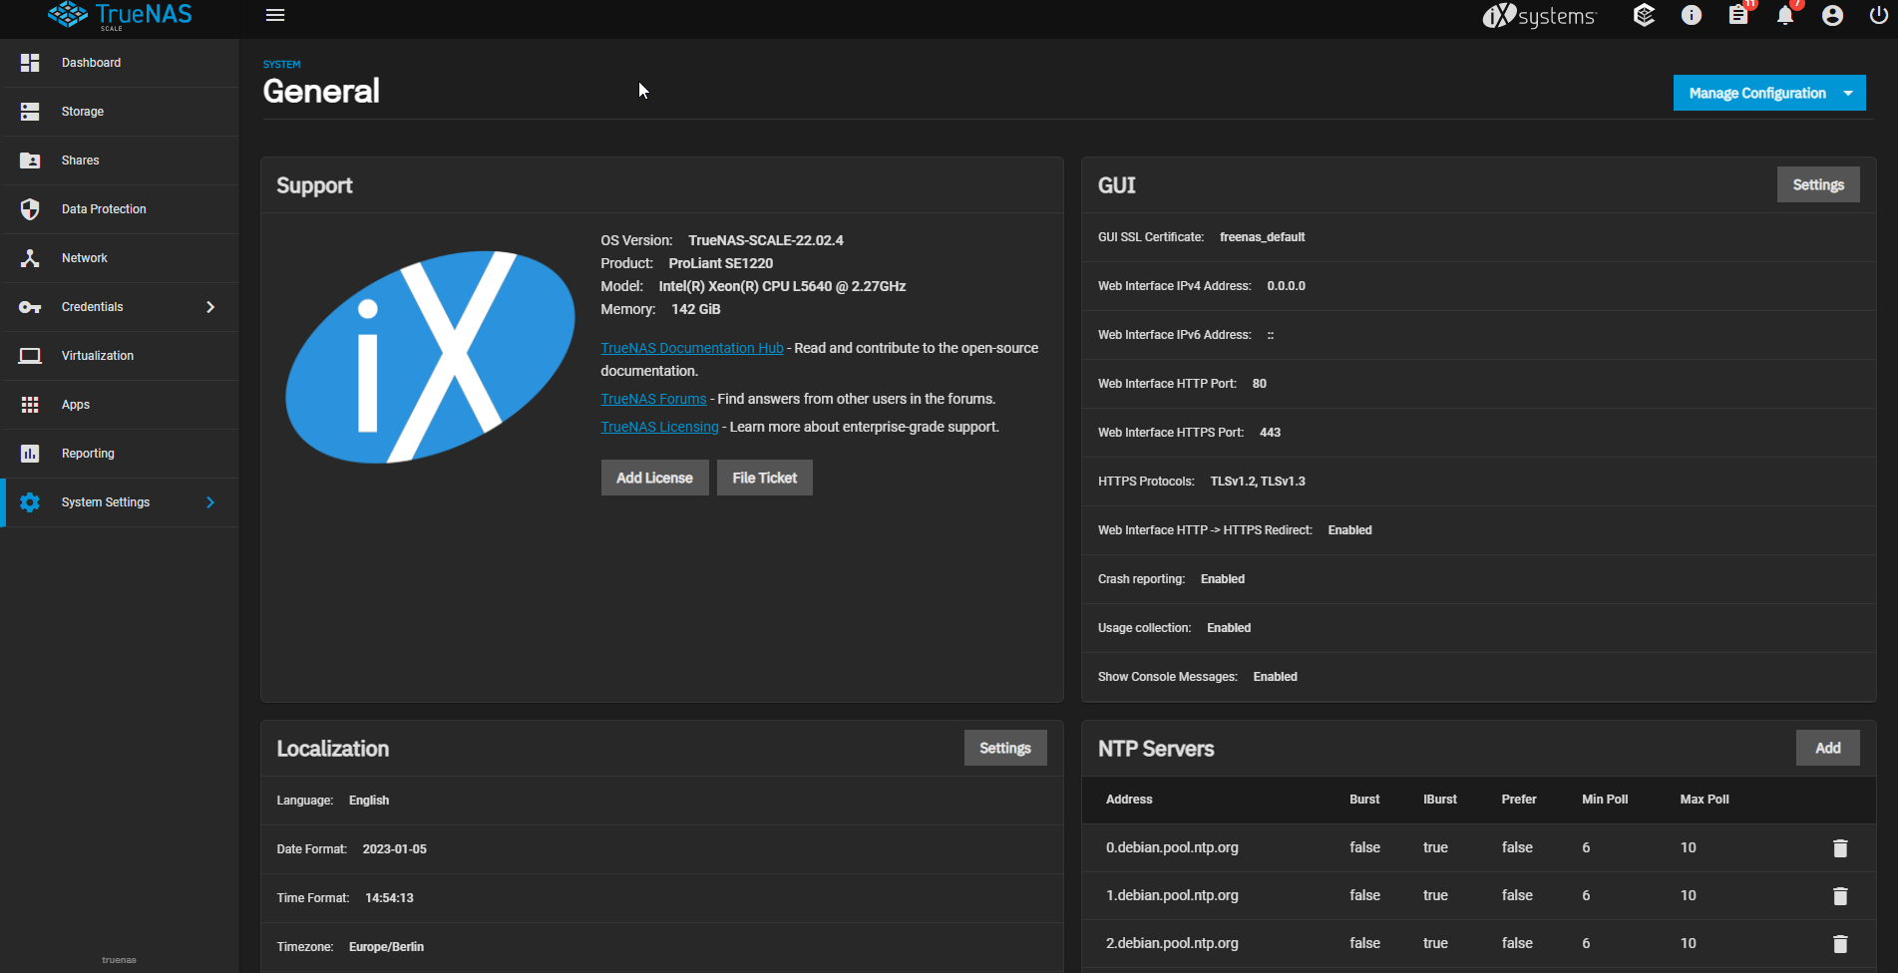The image size is (1898, 973).
Task: Click the Prefer column header
Action: point(1519,800)
